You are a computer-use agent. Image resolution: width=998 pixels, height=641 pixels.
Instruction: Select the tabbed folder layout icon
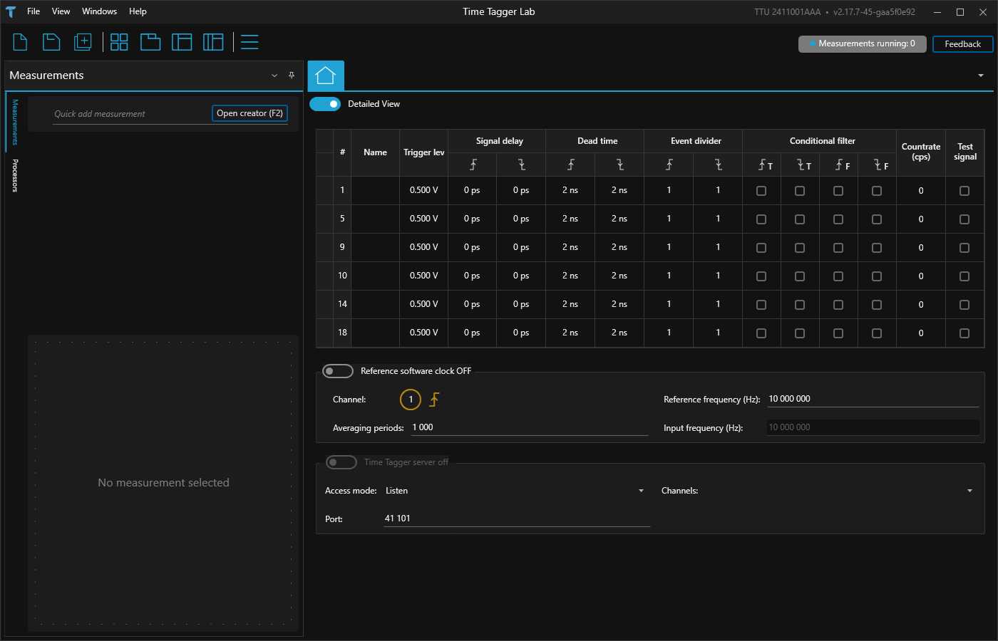(x=150, y=42)
